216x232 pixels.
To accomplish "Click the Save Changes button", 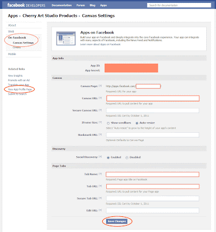I will pyautogui.click(x=117, y=222).
